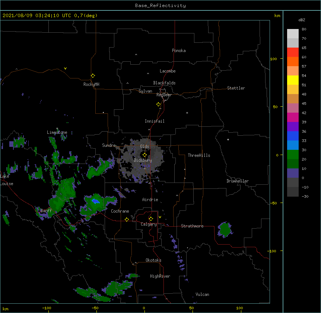Click the Ponoka city label
This screenshot has height=313, width=321.
179,51
